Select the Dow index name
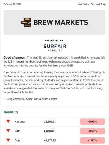Viewport: 109px width, 145px height. tap(17, 140)
